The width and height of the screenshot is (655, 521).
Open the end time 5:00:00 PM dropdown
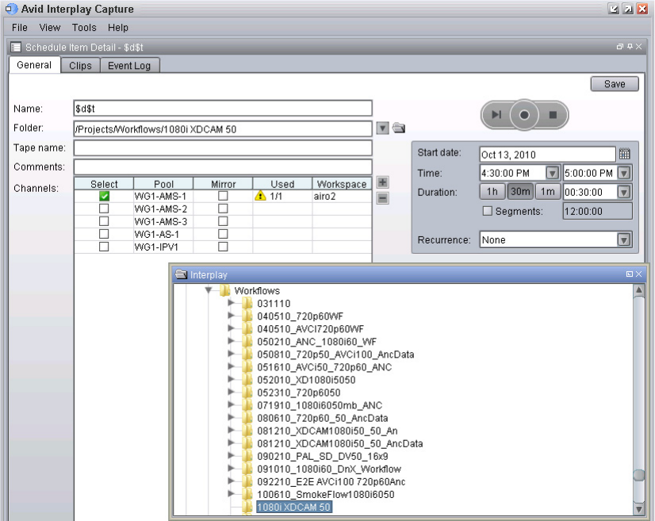[624, 173]
